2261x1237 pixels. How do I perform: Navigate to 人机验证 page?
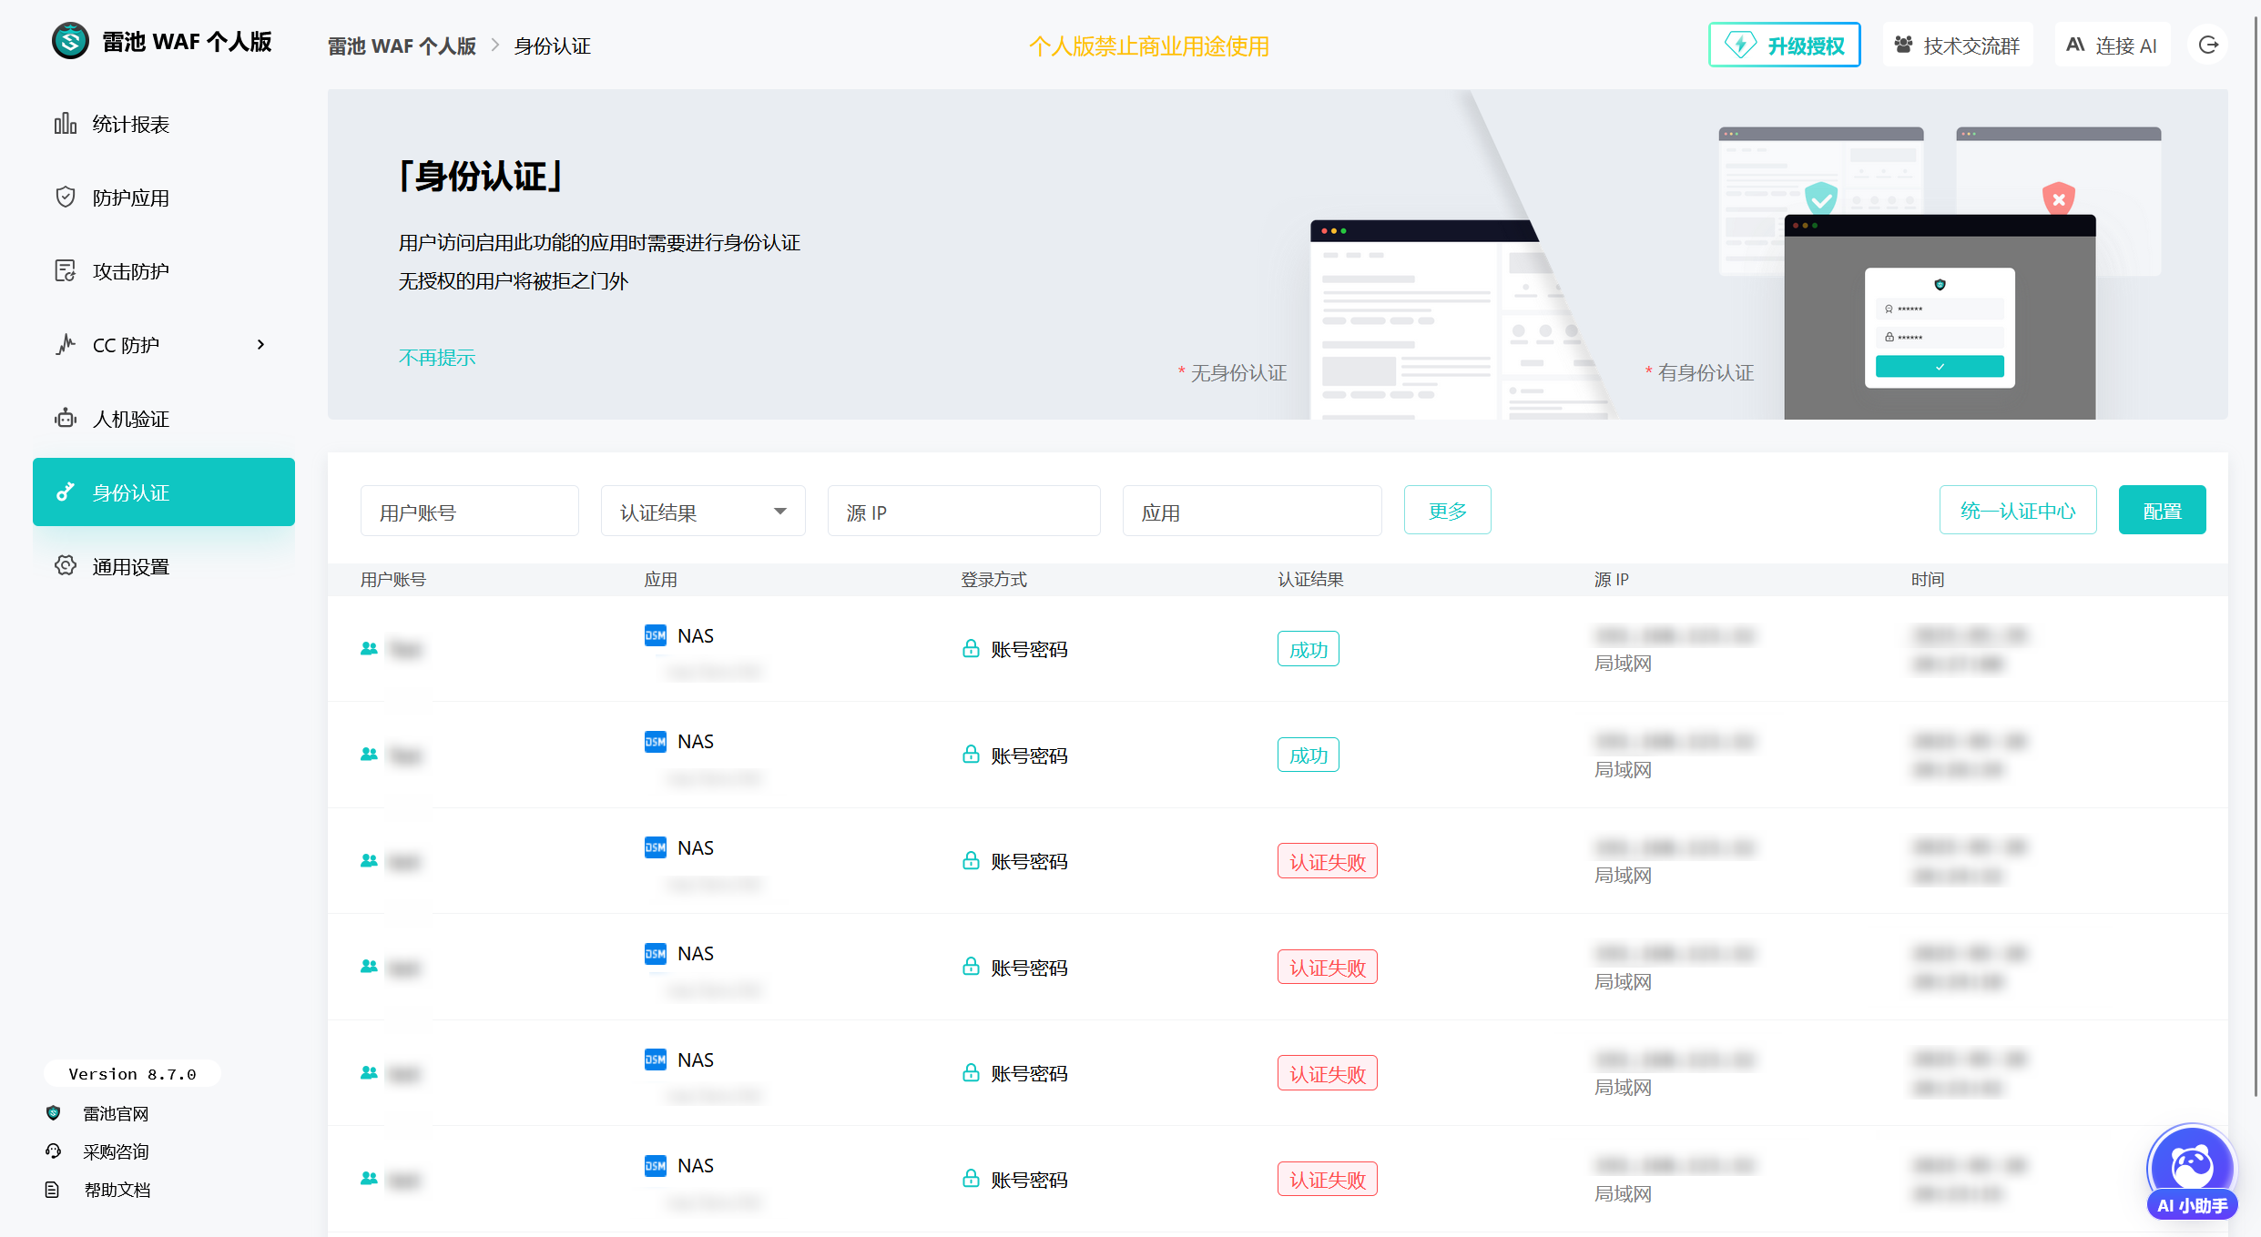click(x=130, y=420)
